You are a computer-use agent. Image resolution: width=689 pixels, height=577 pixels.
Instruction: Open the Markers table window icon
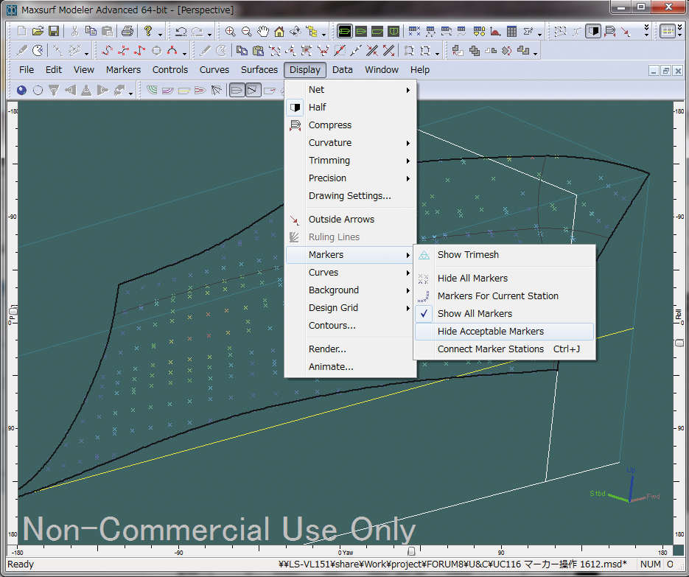(414, 31)
